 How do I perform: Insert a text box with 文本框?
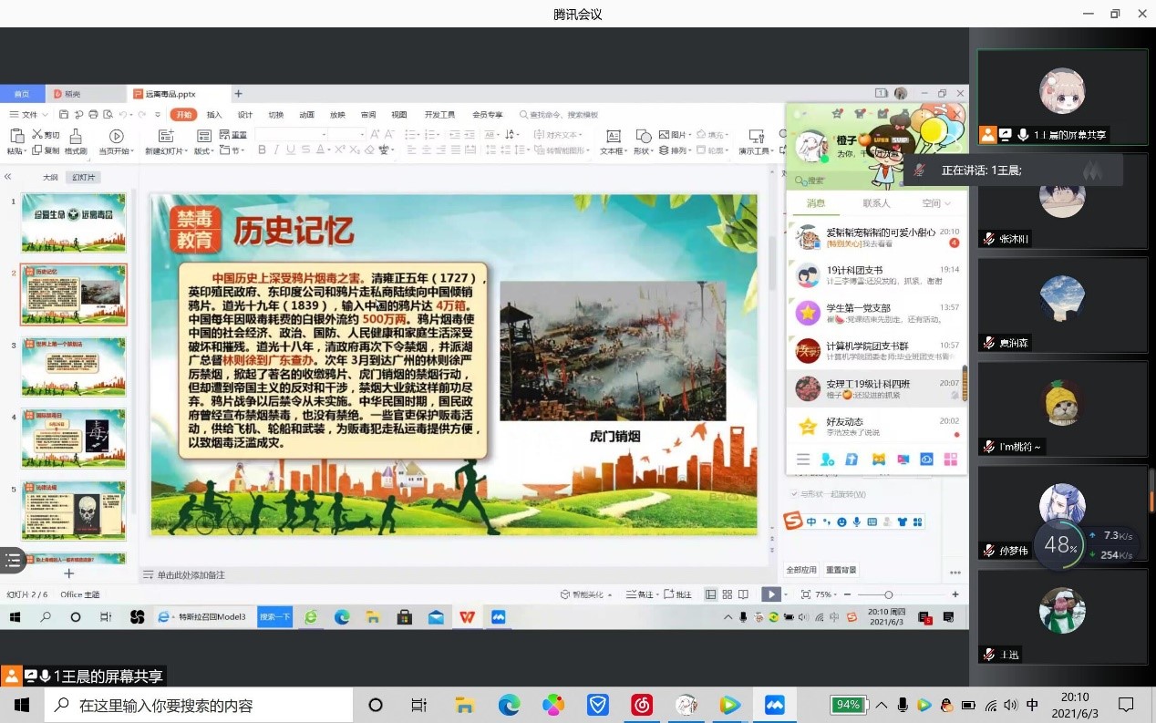click(x=614, y=136)
